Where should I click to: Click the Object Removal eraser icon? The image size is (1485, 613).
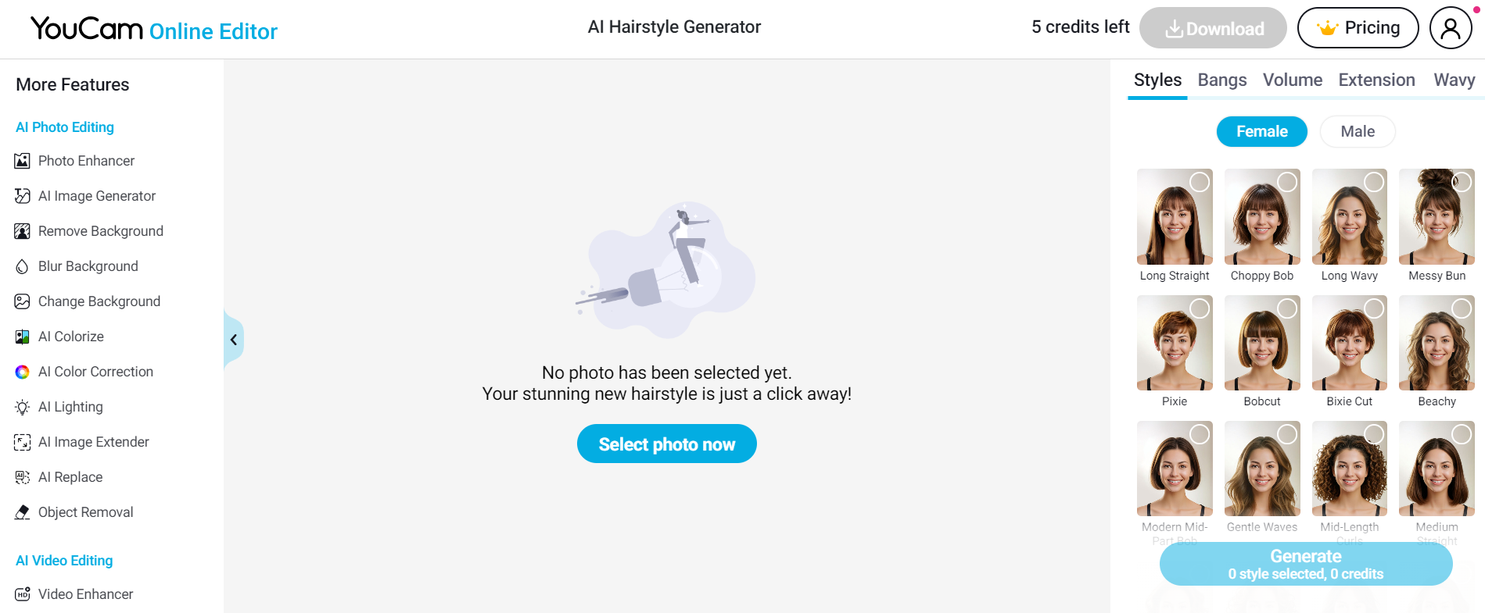[x=22, y=512]
